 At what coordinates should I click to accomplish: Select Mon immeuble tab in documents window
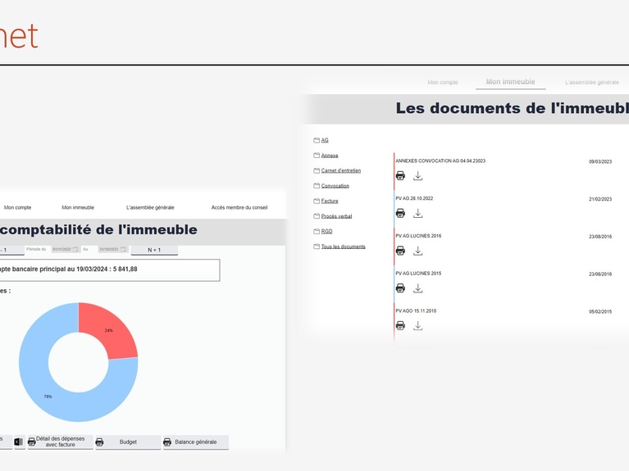[510, 82]
